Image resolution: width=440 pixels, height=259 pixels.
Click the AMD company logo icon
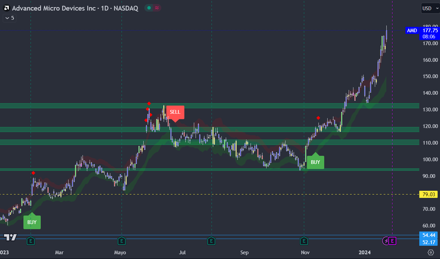tap(7, 8)
